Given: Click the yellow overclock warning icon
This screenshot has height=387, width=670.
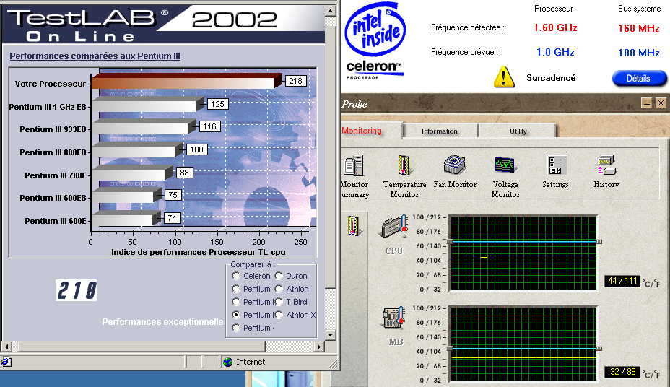Looking at the screenshot, I should pos(504,77).
